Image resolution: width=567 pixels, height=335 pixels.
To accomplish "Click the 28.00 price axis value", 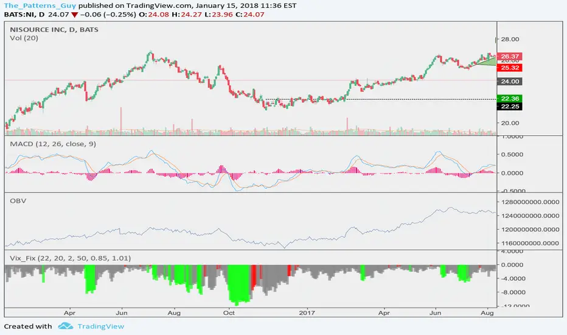I will (510, 39).
